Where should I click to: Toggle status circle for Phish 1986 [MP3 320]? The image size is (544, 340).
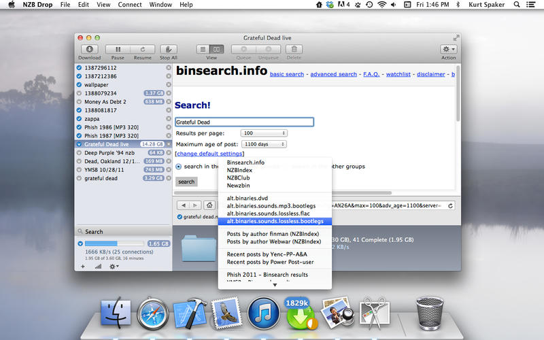point(79,127)
